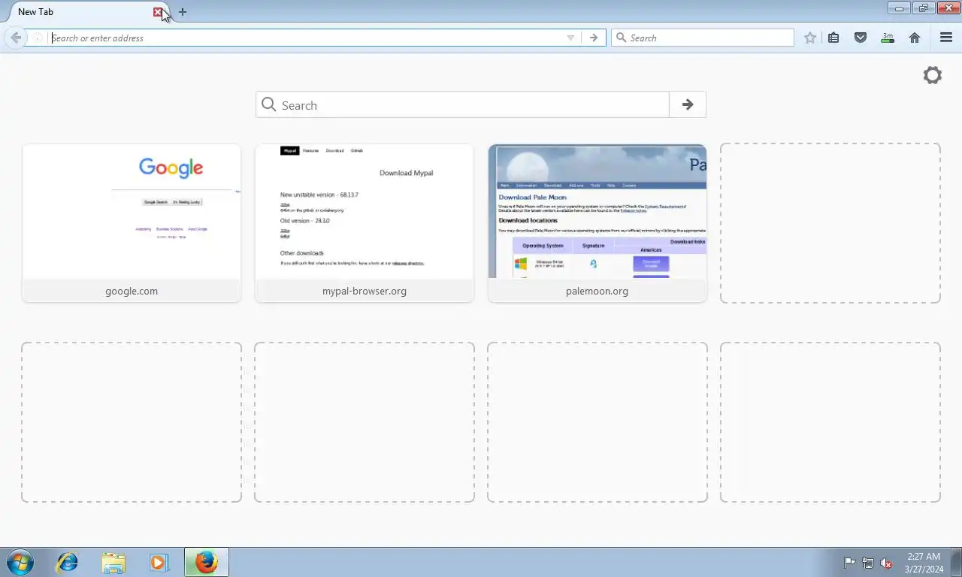Click the 'palemoon.org' tile label

point(597,291)
